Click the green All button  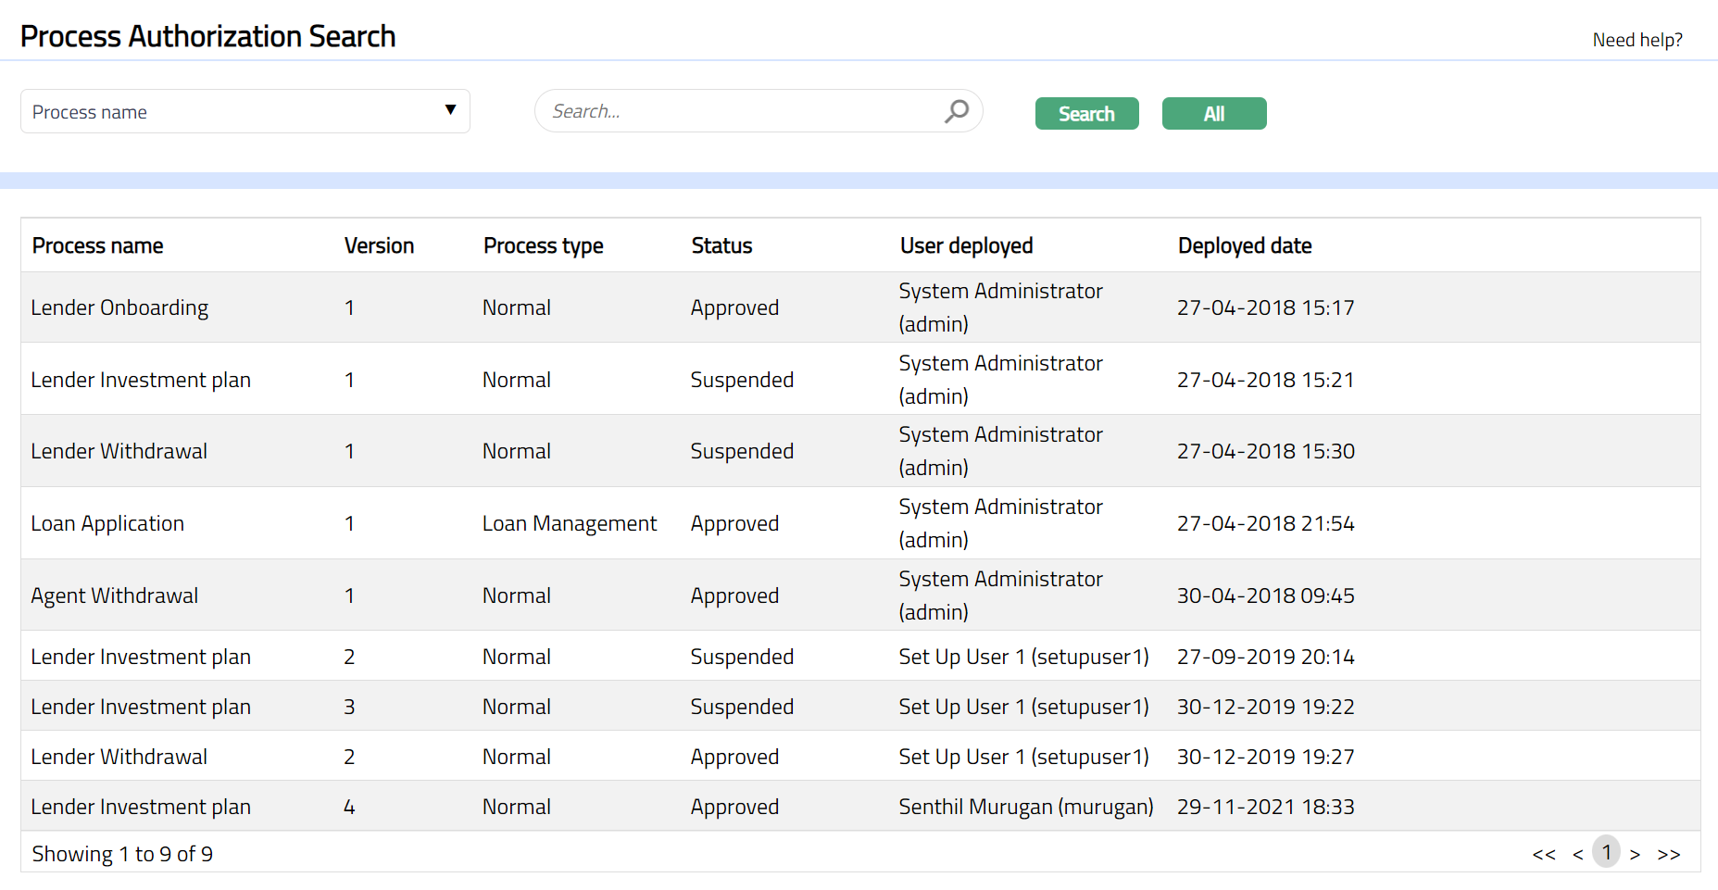click(1214, 114)
